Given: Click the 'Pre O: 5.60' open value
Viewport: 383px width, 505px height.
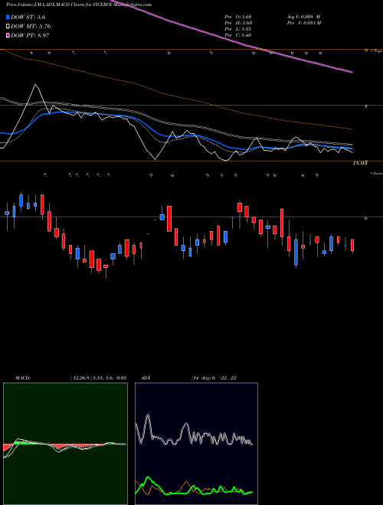Looking at the screenshot, I should [x=238, y=16].
